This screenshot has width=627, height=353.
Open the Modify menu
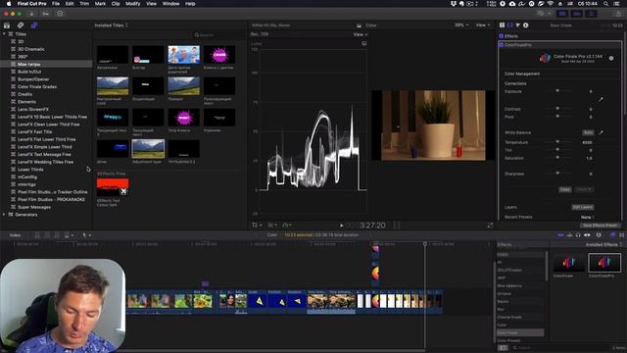pyautogui.click(x=133, y=4)
